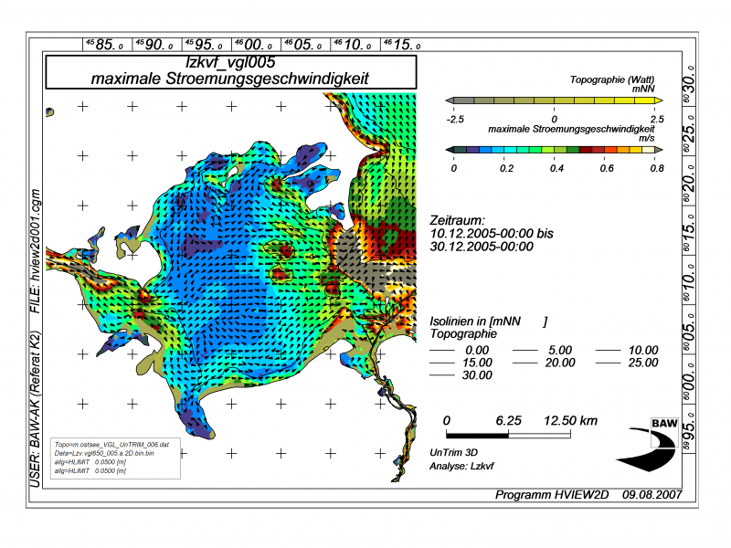This screenshot has height=548, width=731.
Task: Click the vertical 'FILE: hview2d001.cgm' label
Action: click(36, 251)
